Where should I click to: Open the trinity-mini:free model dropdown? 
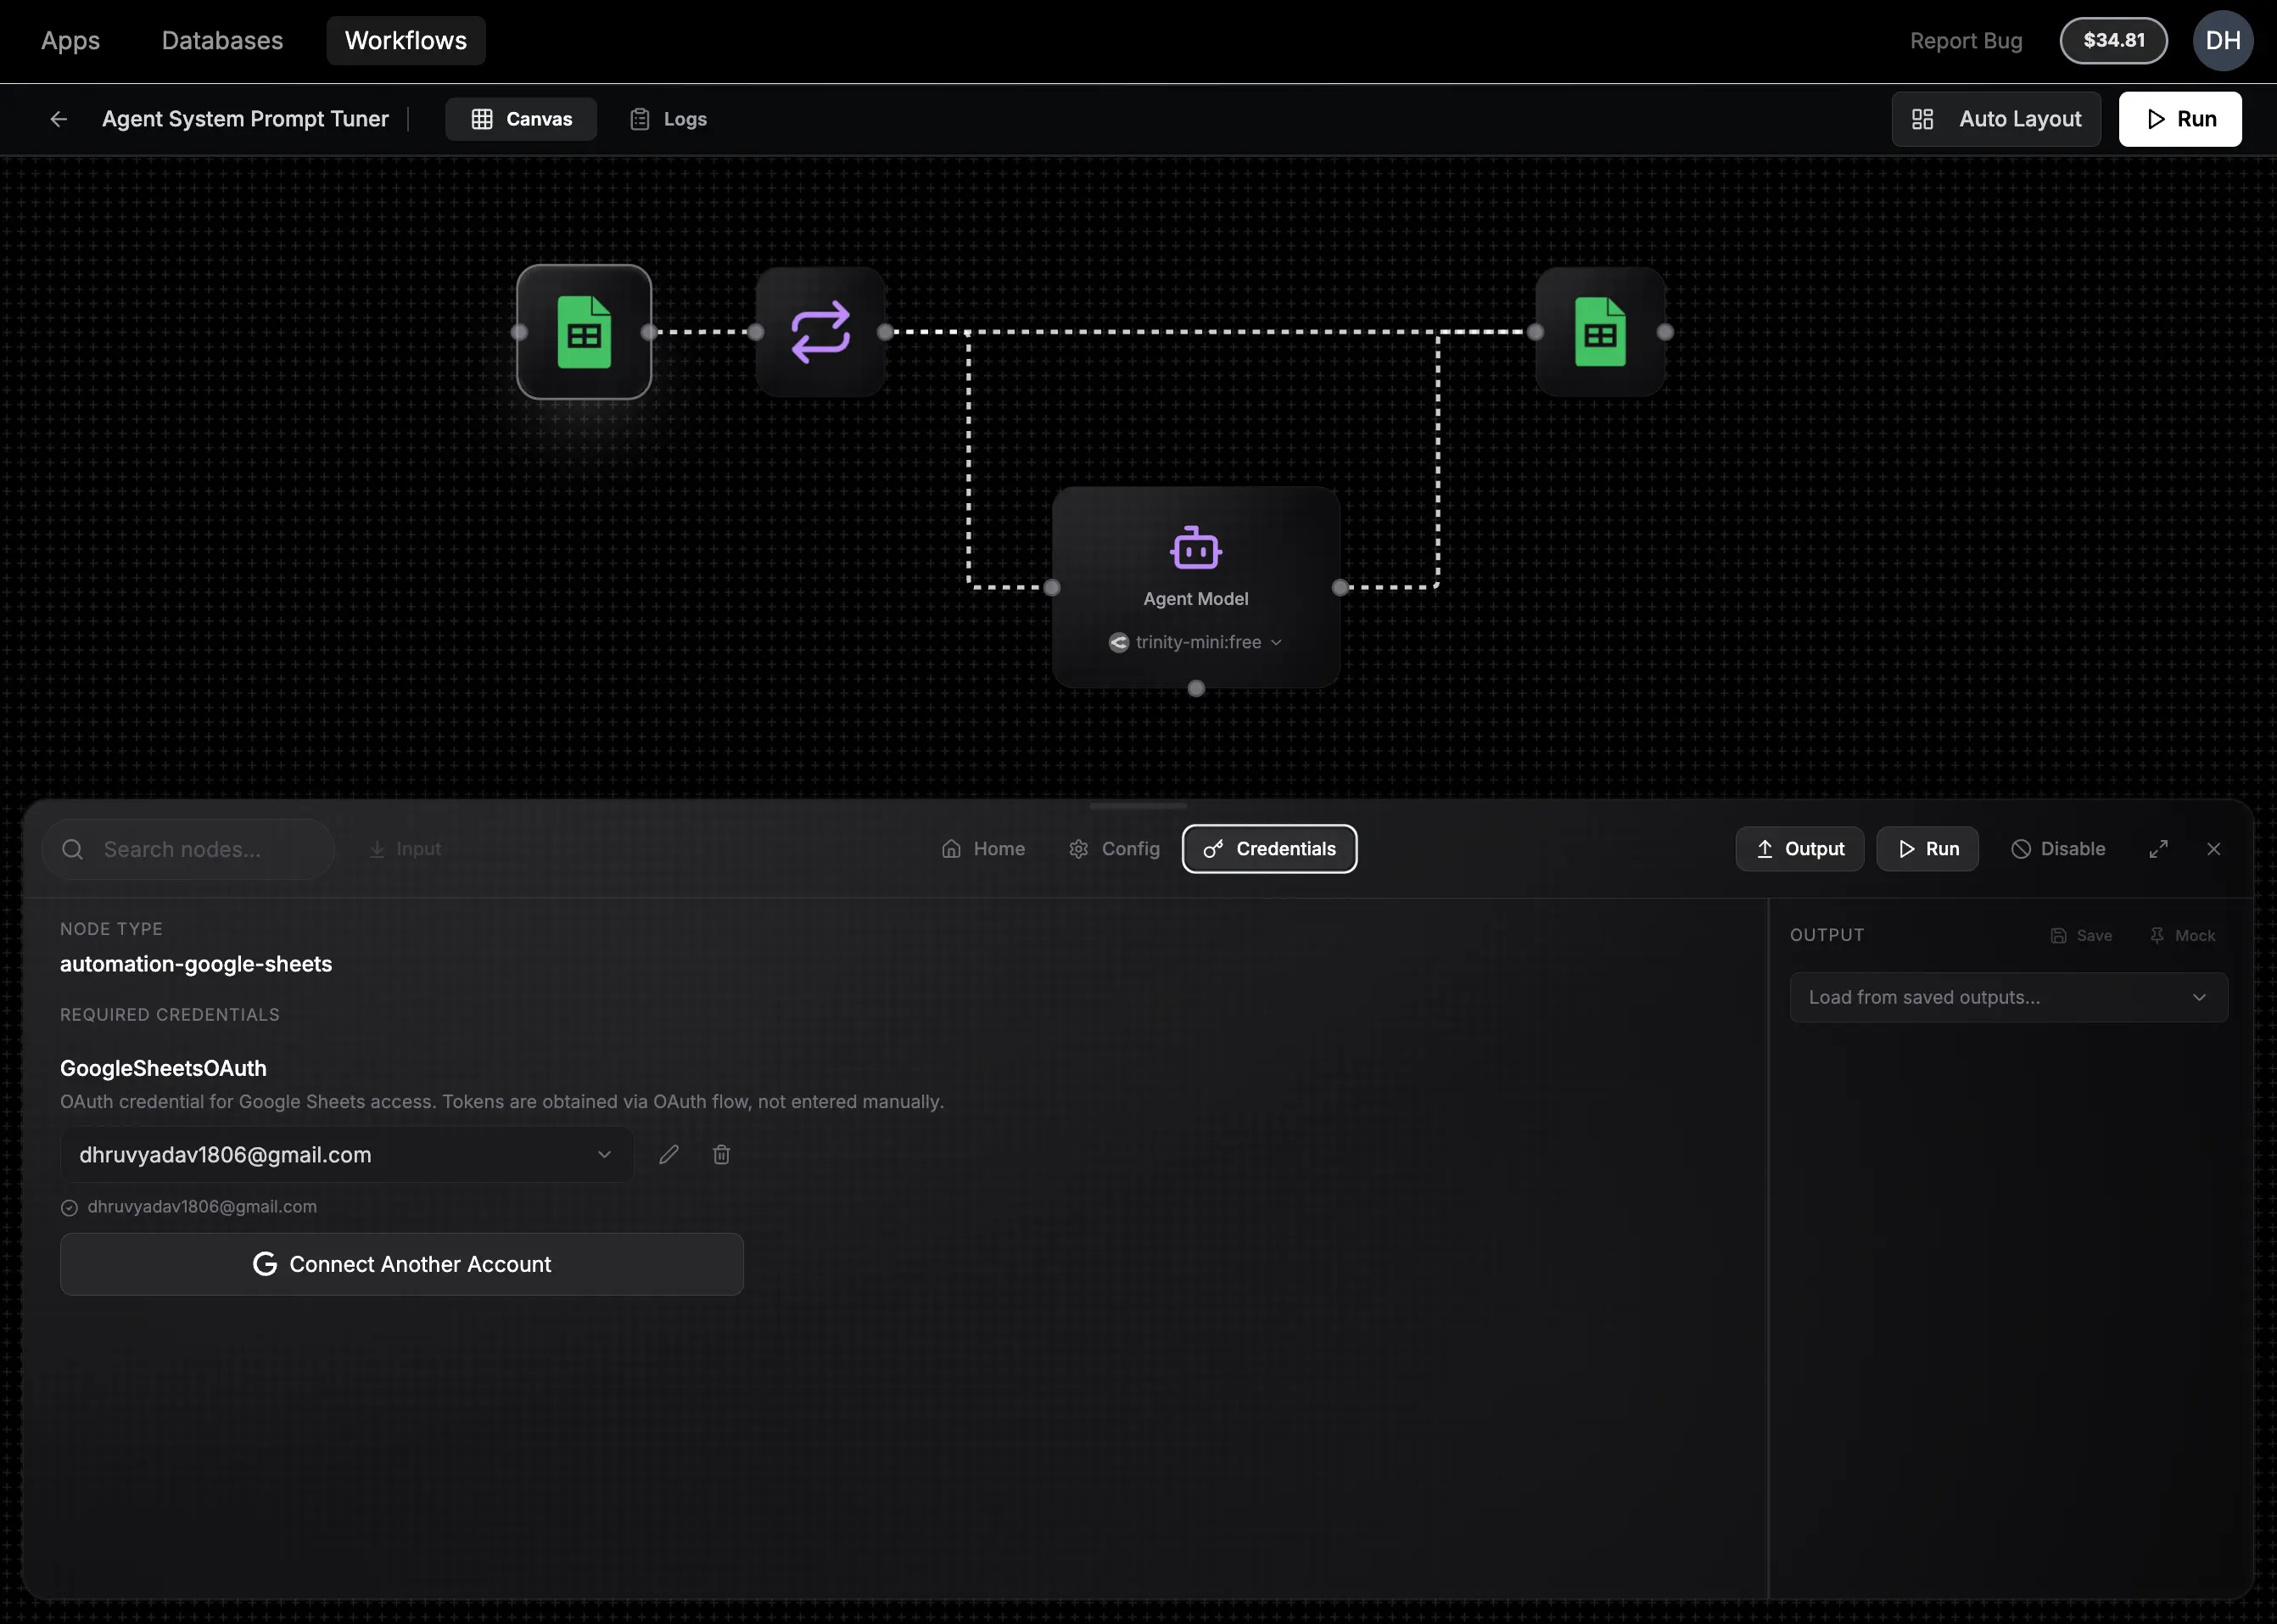coord(1195,642)
